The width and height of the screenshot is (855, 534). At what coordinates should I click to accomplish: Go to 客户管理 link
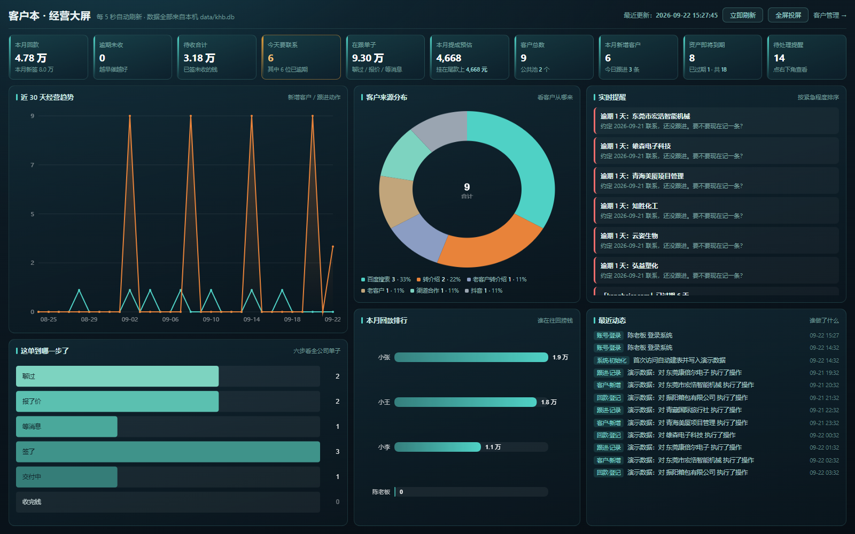pos(830,15)
